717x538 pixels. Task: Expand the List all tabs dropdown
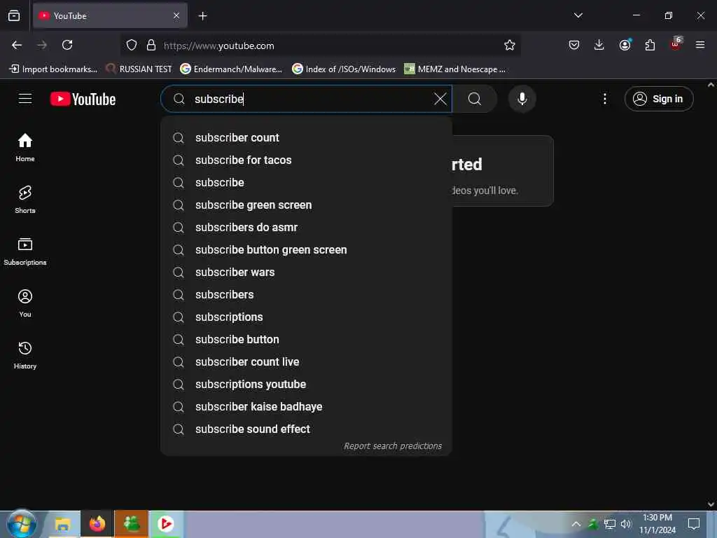click(x=578, y=15)
